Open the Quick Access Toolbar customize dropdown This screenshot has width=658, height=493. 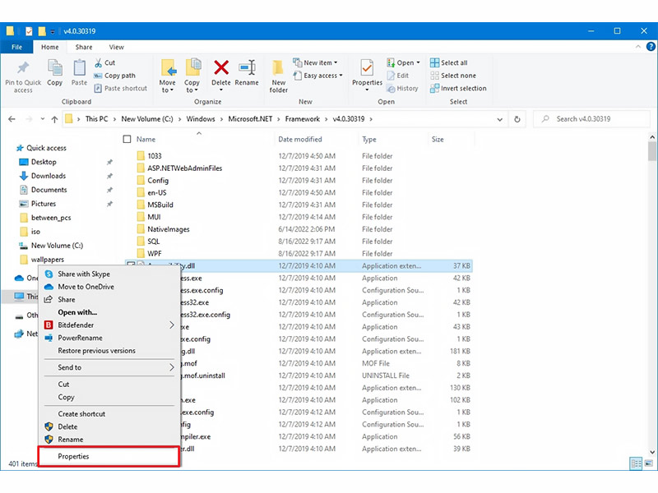pyautogui.click(x=53, y=31)
